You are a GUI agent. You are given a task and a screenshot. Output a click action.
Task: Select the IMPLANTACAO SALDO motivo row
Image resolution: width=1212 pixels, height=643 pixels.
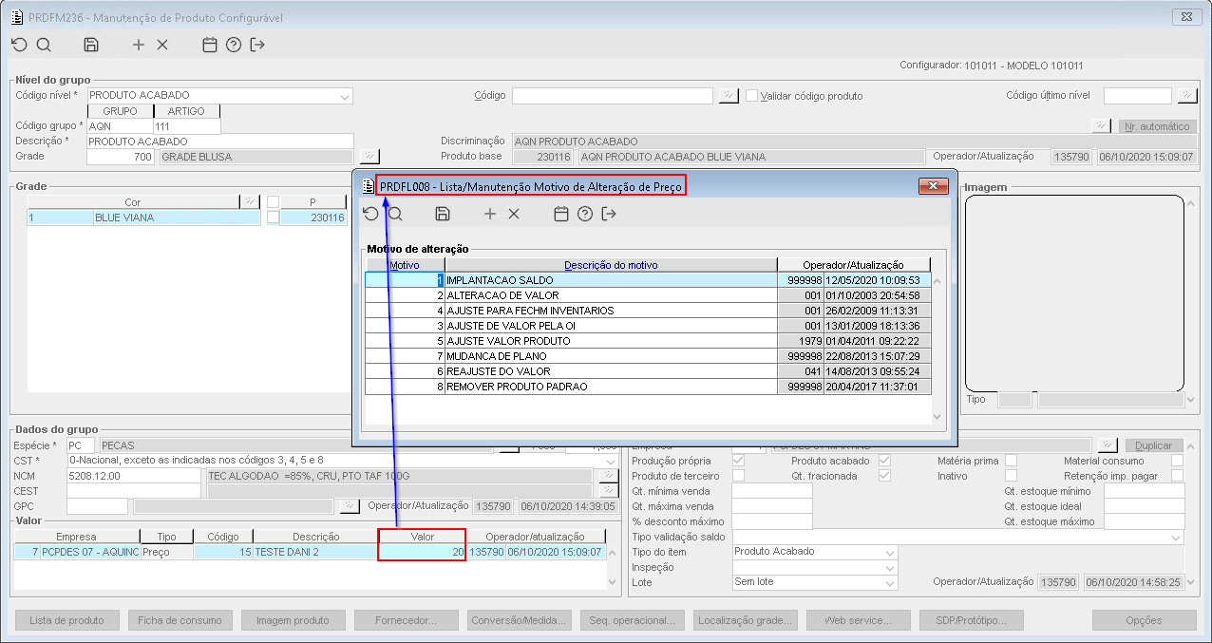[648, 280]
